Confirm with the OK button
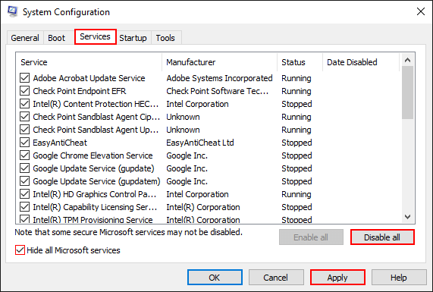This screenshot has height=292, width=433. [215, 278]
